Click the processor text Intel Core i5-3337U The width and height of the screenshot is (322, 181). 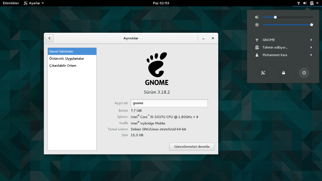(164, 117)
